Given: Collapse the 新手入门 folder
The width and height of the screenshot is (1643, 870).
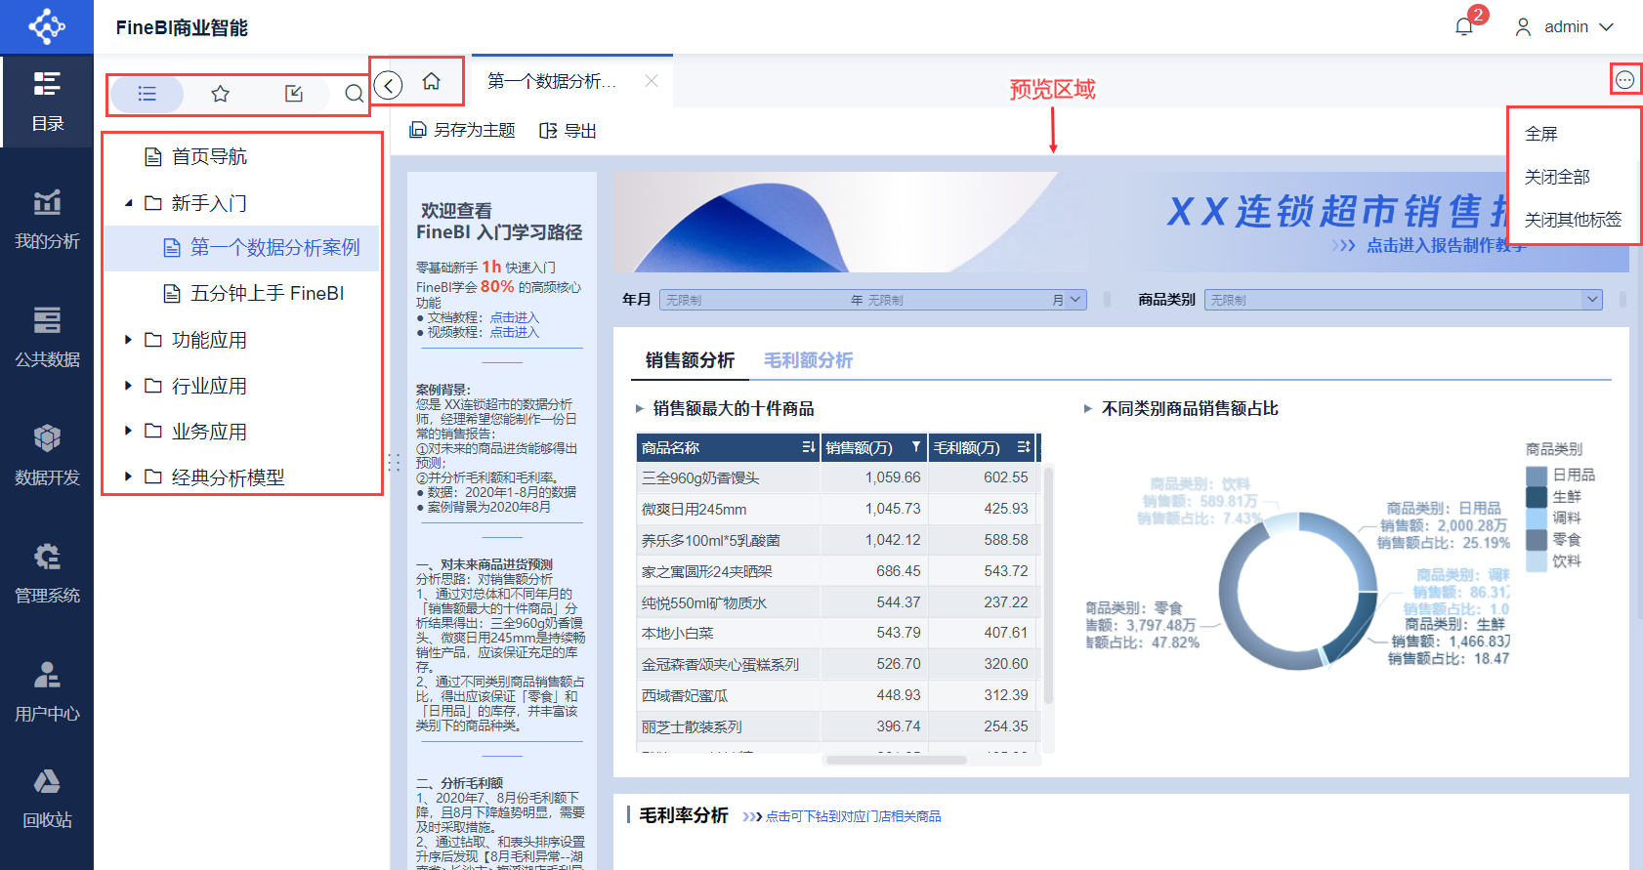Looking at the screenshot, I should (x=128, y=203).
